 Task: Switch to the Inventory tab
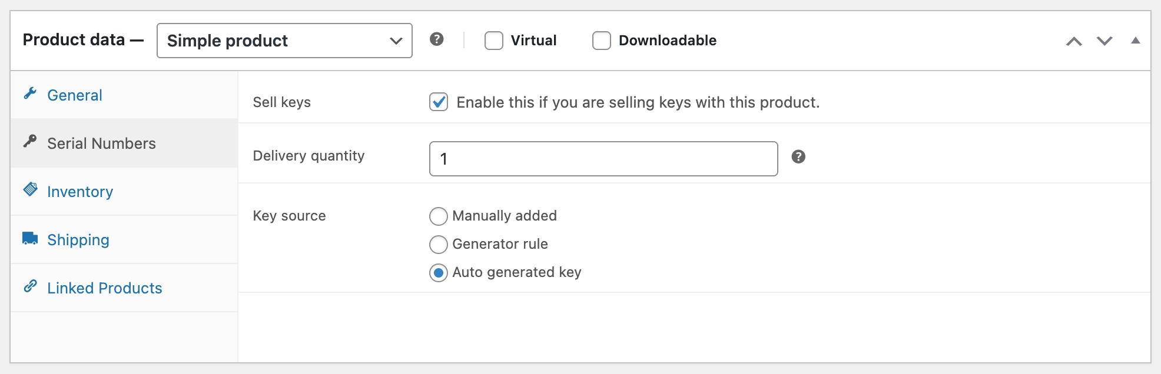pyautogui.click(x=80, y=191)
